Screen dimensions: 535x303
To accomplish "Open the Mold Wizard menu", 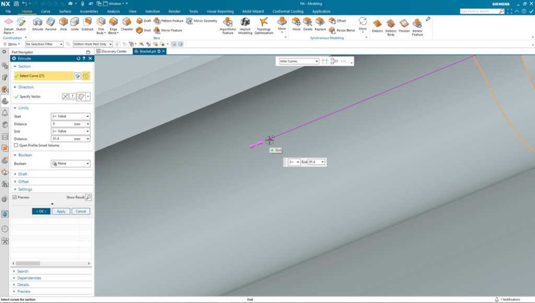I will [253, 10].
